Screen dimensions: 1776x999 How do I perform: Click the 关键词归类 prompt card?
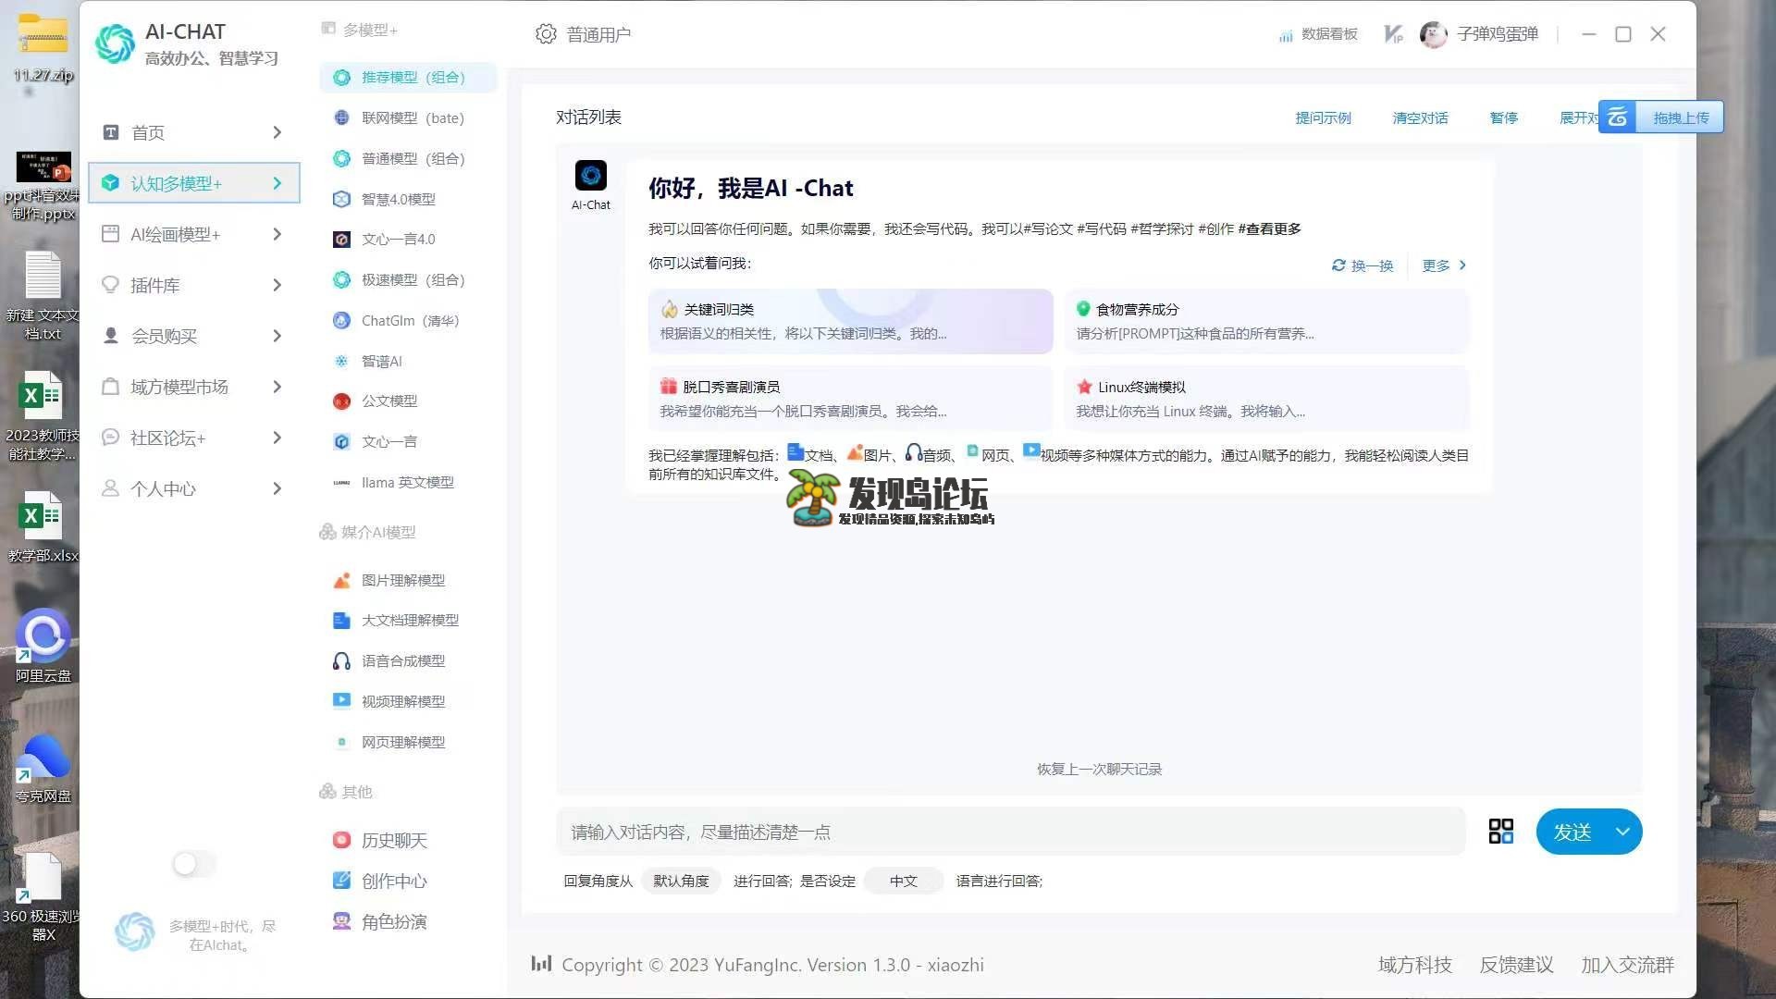click(x=850, y=321)
